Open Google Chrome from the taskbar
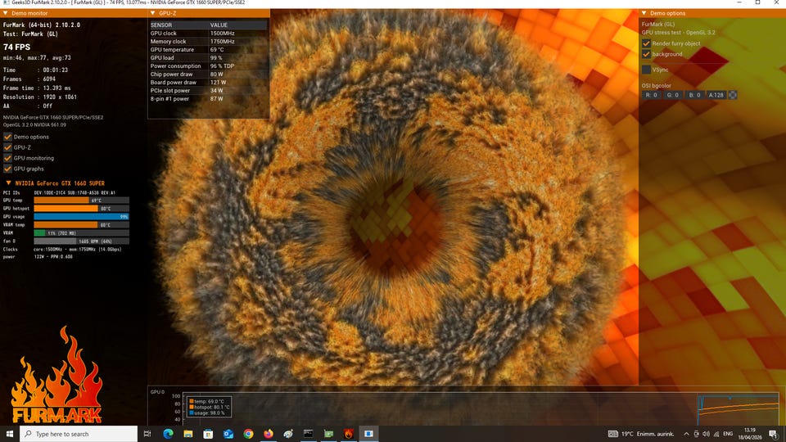 coord(248,434)
